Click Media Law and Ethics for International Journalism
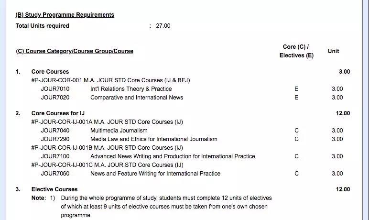 pos(154,139)
